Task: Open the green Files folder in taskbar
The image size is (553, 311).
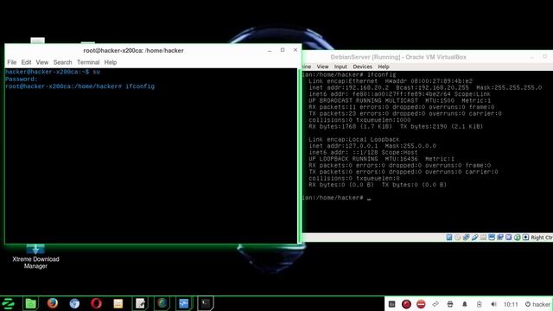Action: [x=31, y=303]
